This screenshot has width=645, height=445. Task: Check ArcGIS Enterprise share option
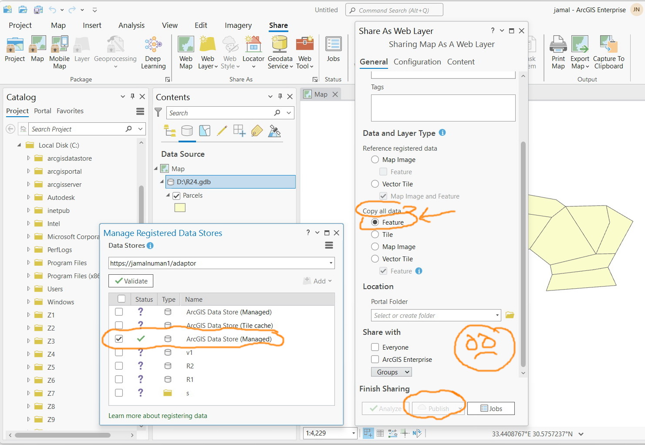click(x=375, y=360)
